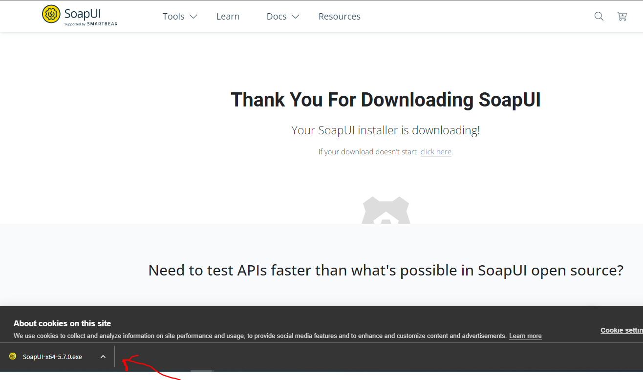Click the SoapUI installer file icon in downloads bar
The height and width of the screenshot is (380, 643).
13,357
